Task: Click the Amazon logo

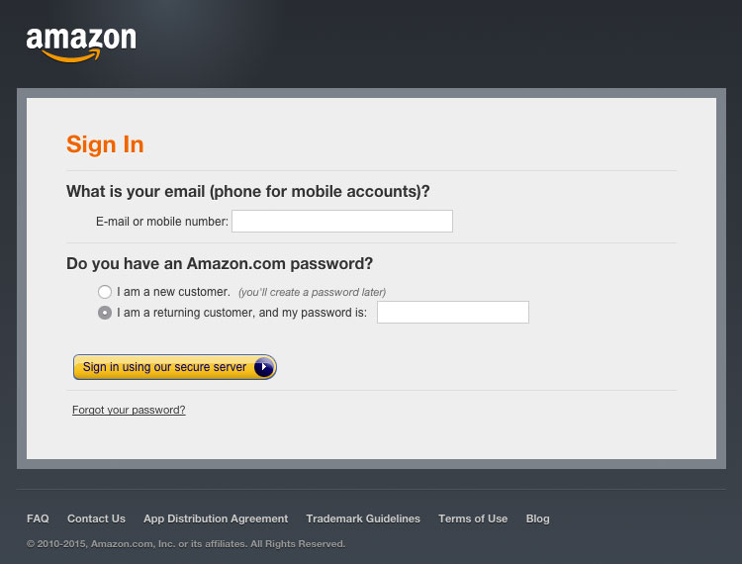Action: (x=81, y=43)
